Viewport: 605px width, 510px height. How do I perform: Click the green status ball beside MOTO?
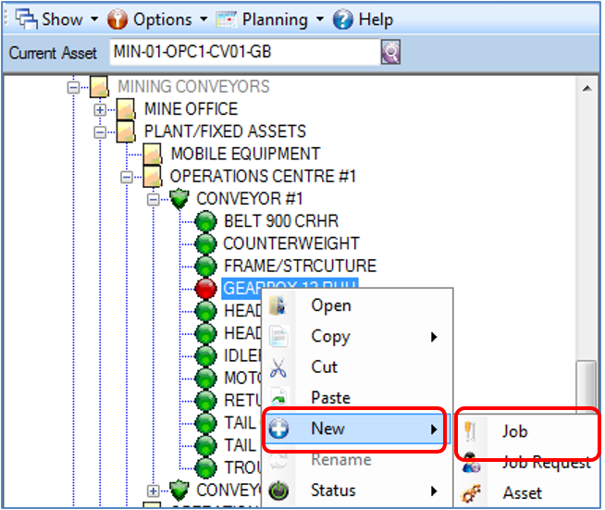(205, 379)
